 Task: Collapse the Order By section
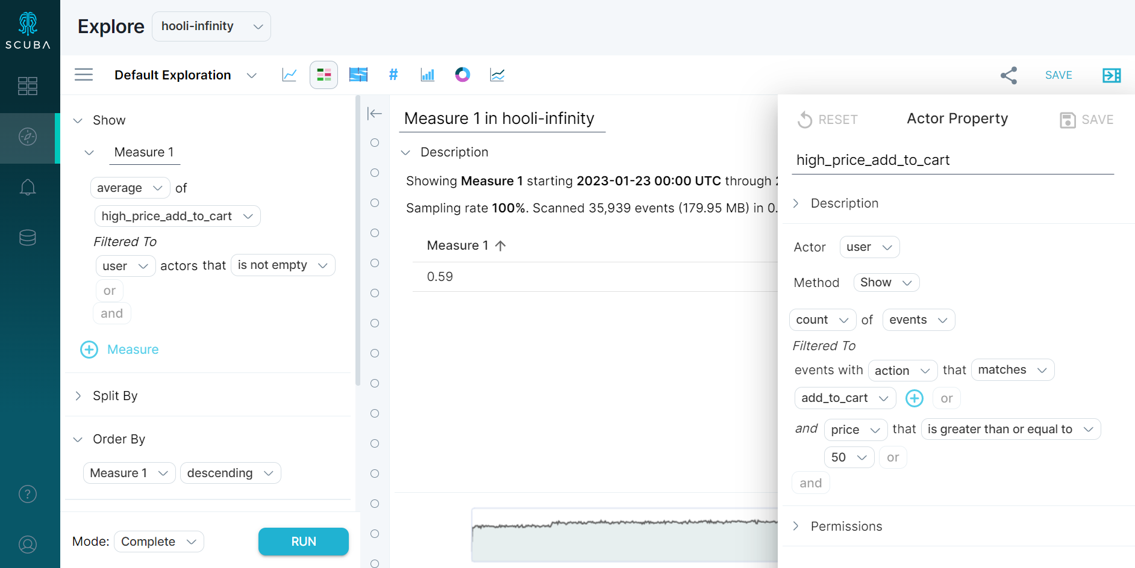tap(78, 439)
